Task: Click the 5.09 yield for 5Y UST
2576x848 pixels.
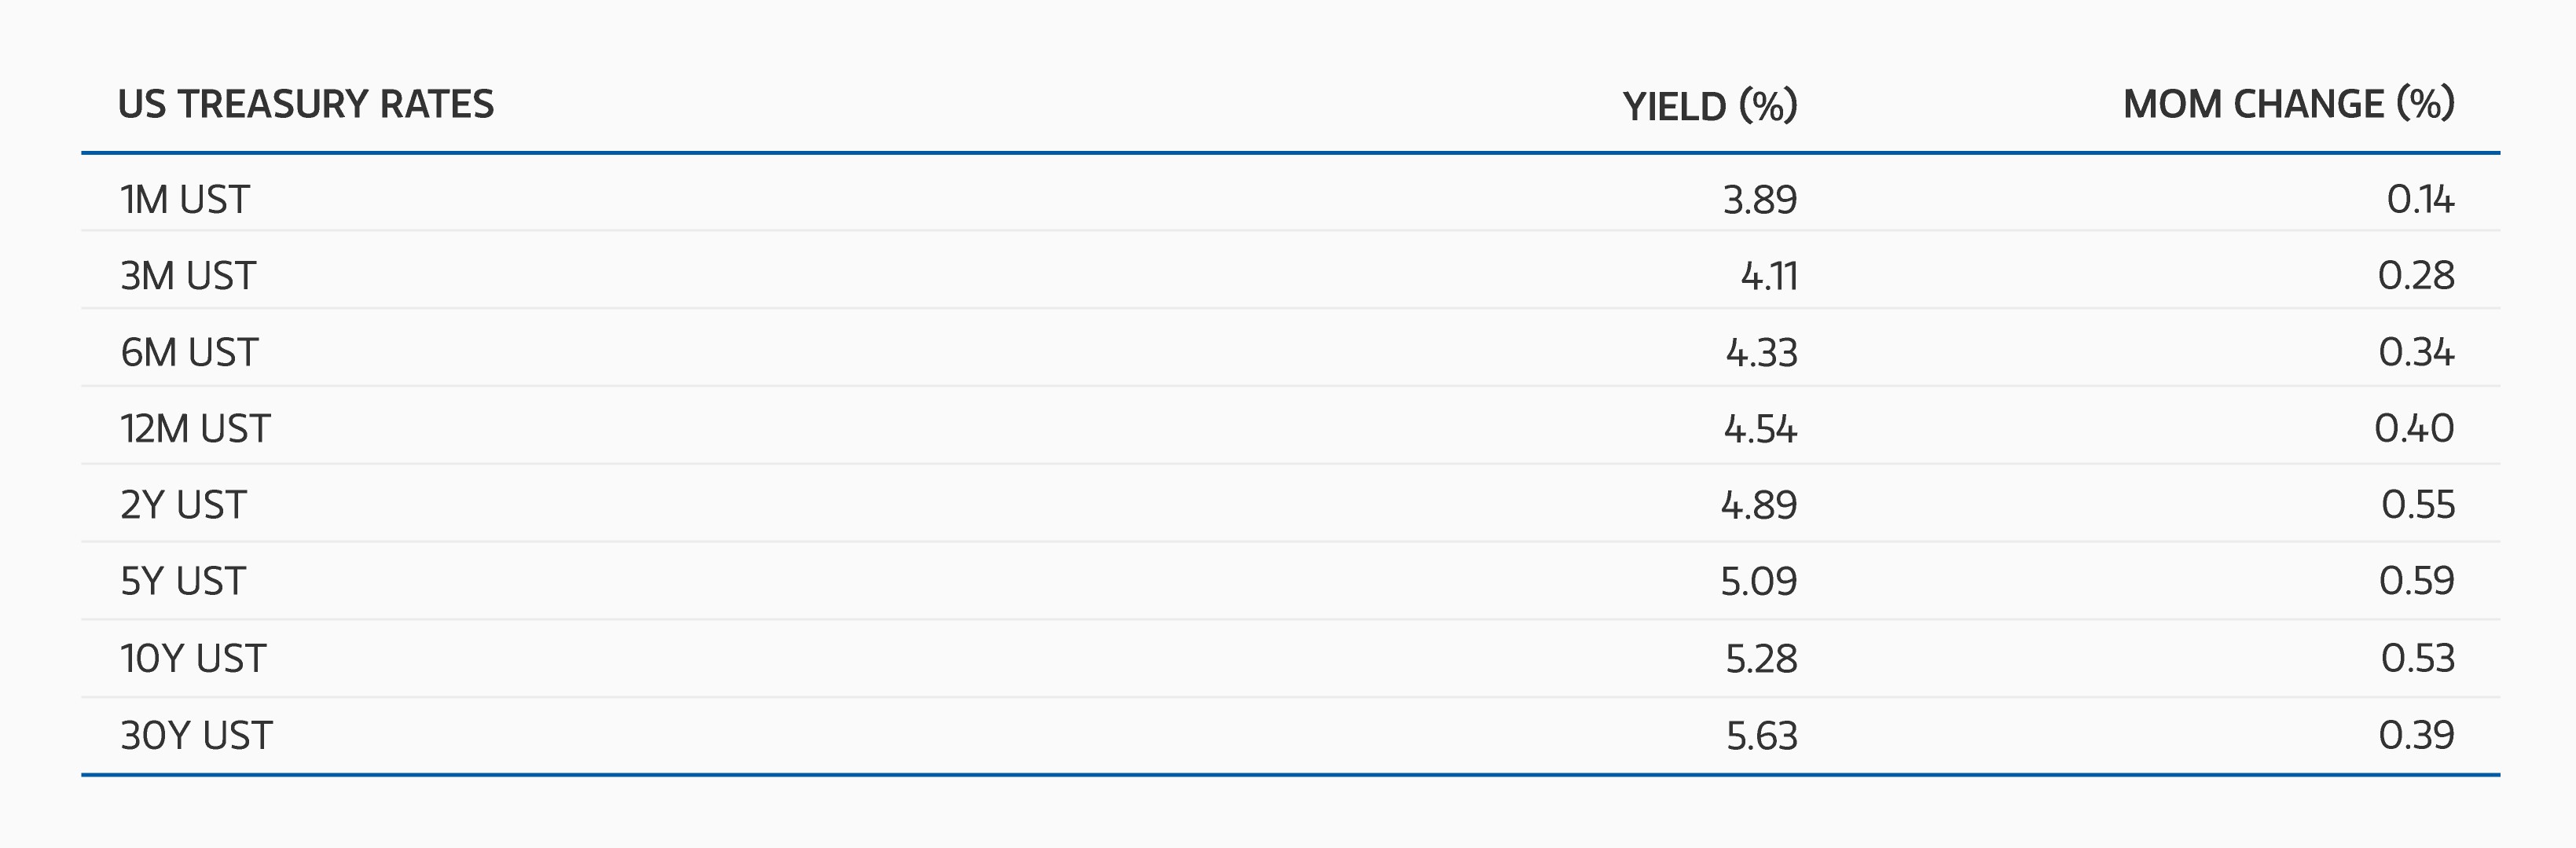Action: coord(1759,581)
